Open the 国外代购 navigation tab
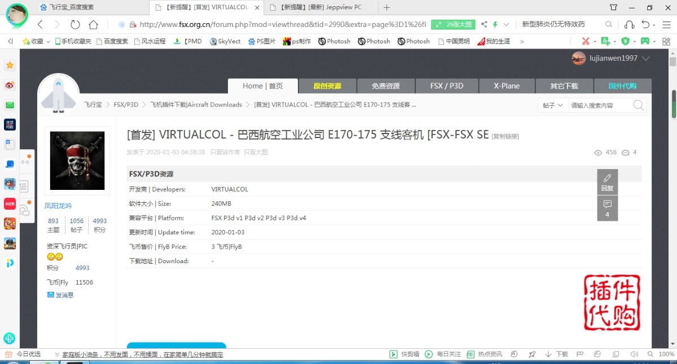 622,86
